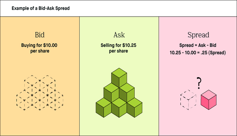Select the dashed empty cube in Spread
The image size is (237, 136).
[188, 100]
